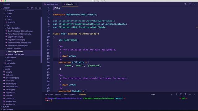Collapse the config folder
198x111 pixels.
click(7, 69)
